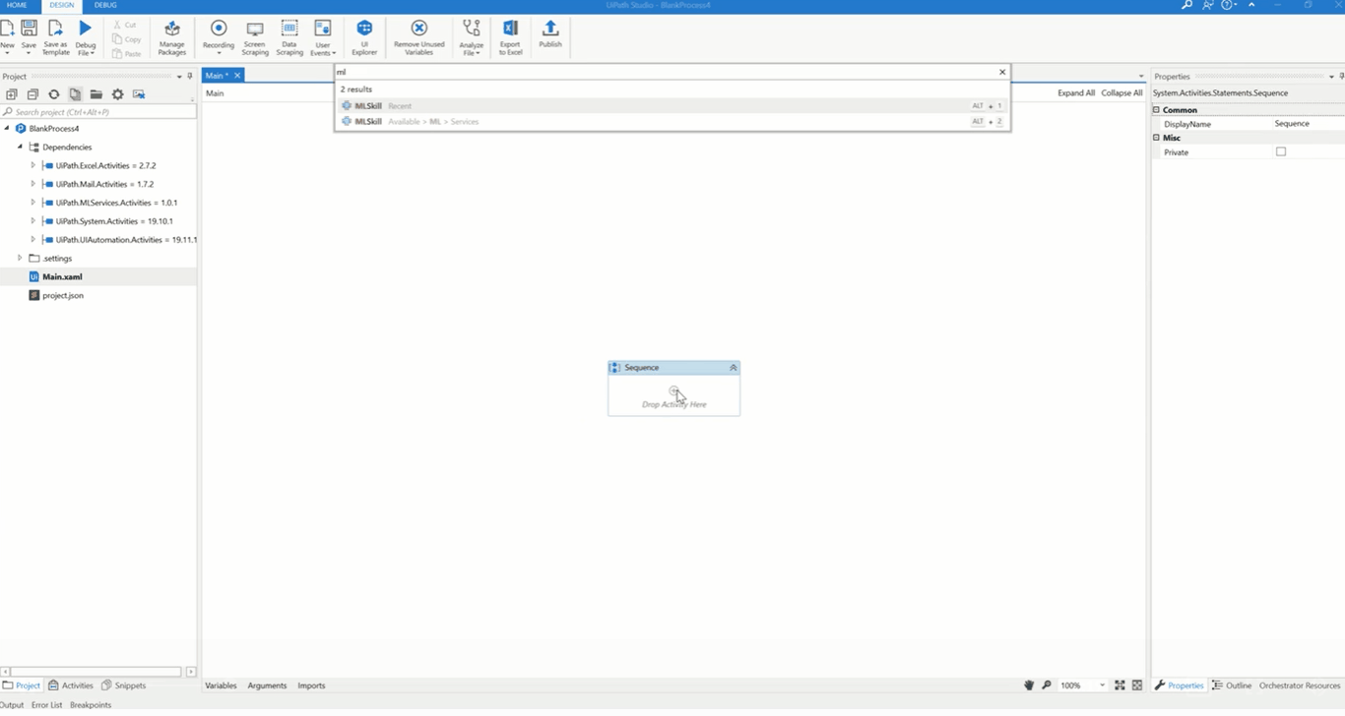Screen dimensions: 1345x716
Task: Open the Variables panel
Action: tap(221, 686)
